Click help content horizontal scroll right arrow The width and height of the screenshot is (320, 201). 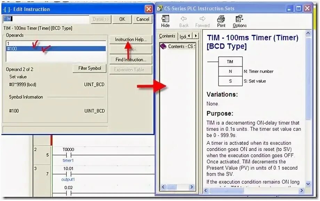click(x=302, y=191)
